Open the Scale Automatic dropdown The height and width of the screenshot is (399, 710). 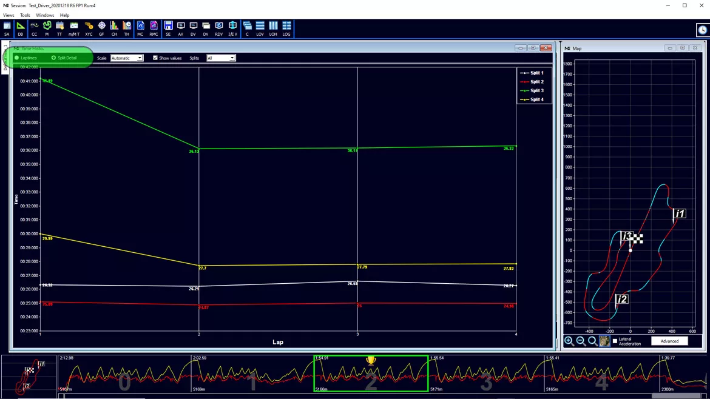click(x=127, y=58)
